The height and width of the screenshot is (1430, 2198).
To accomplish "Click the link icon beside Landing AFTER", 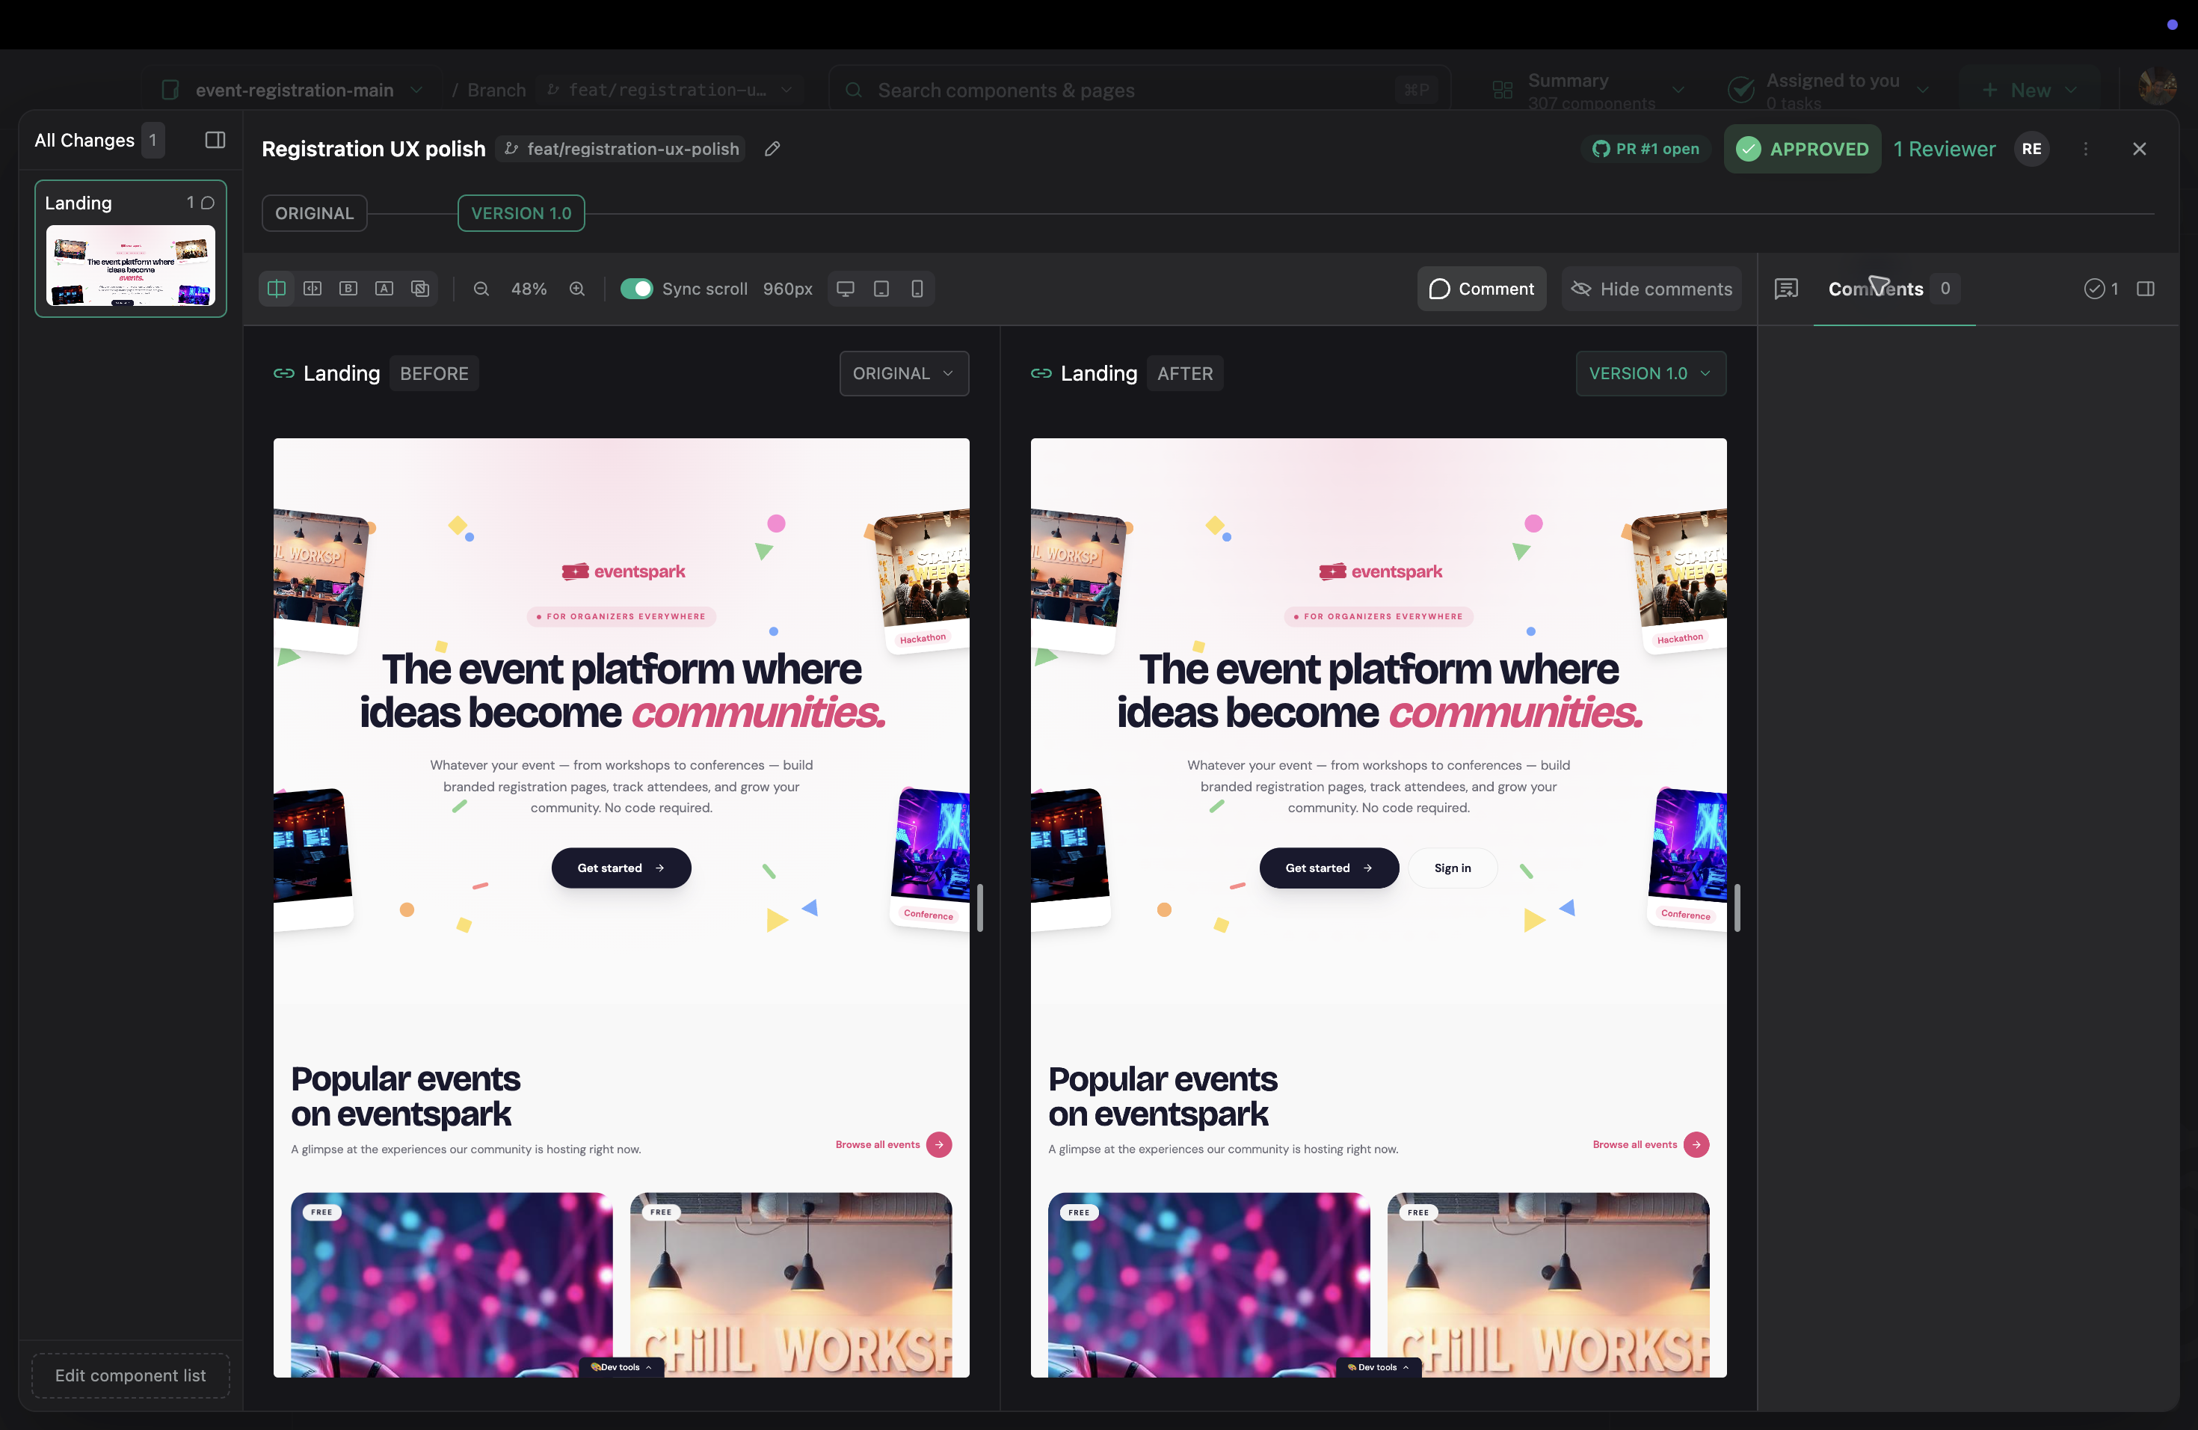I will 1041,373.
